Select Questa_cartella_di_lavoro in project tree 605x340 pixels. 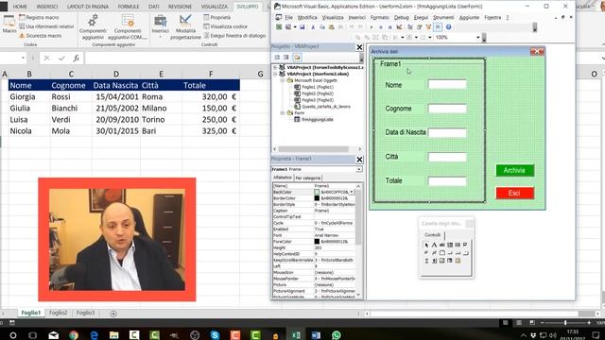tap(325, 107)
